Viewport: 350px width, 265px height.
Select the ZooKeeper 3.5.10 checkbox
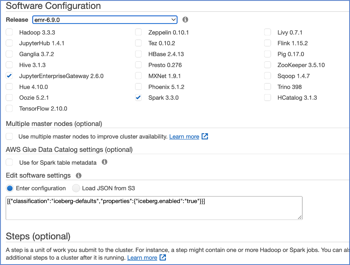pos(268,65)
